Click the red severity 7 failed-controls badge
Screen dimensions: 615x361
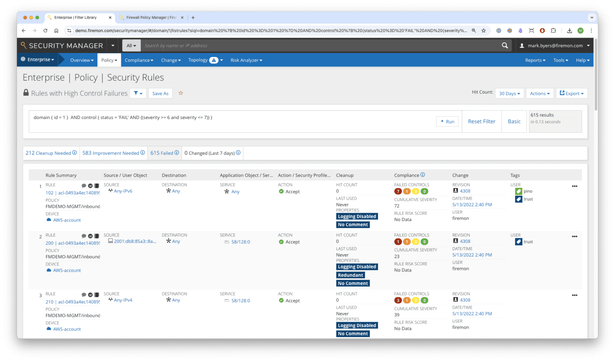(x=398, y=191)
